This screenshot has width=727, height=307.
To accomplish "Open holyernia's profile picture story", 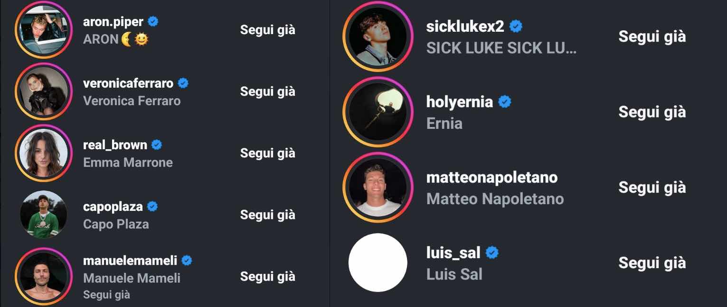I will click(x=378, y=111).
